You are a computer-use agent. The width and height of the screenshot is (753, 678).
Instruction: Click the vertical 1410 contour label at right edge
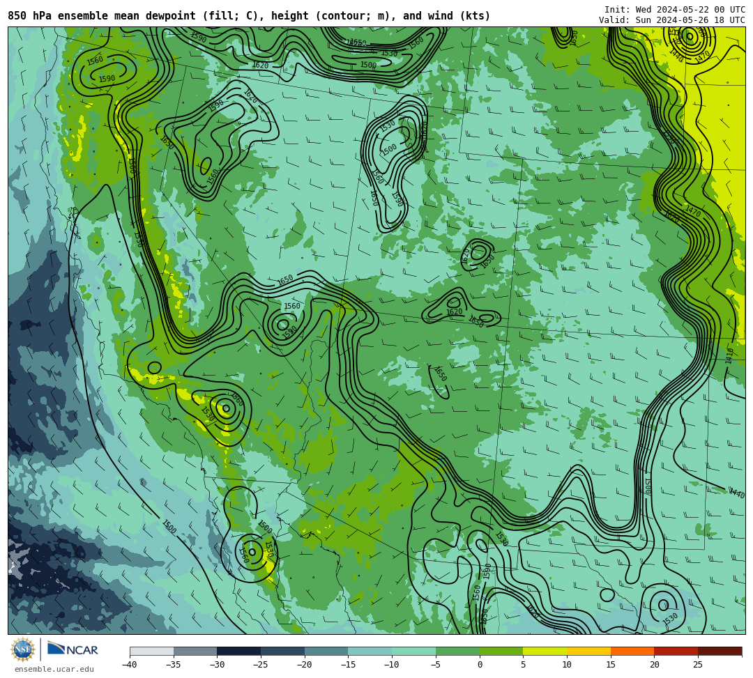[x=730, y=356]
